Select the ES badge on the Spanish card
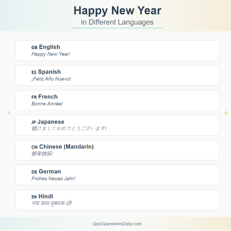The image size is (231, 231). tap(34, 72)
